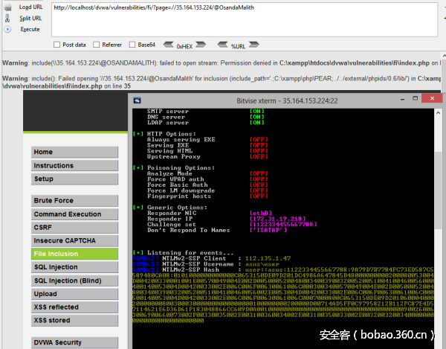Select Brute Force vulnerability
The width and height of the screenshot is (446, 349).
coord(74,201)
